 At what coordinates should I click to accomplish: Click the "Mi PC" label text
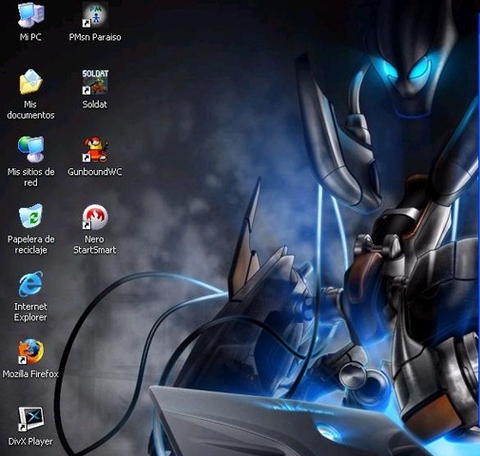click(x=30, y=37)
